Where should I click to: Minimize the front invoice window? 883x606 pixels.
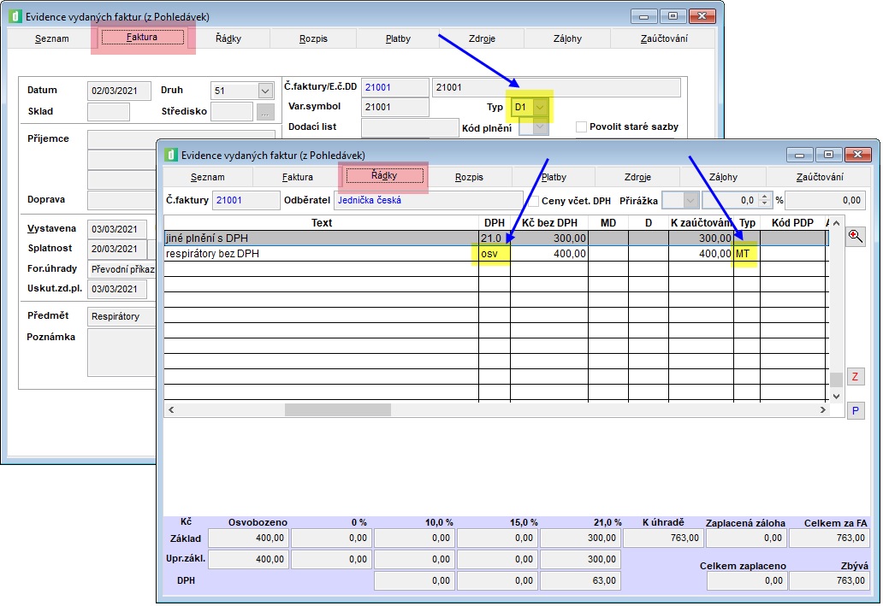coord(800,154)
